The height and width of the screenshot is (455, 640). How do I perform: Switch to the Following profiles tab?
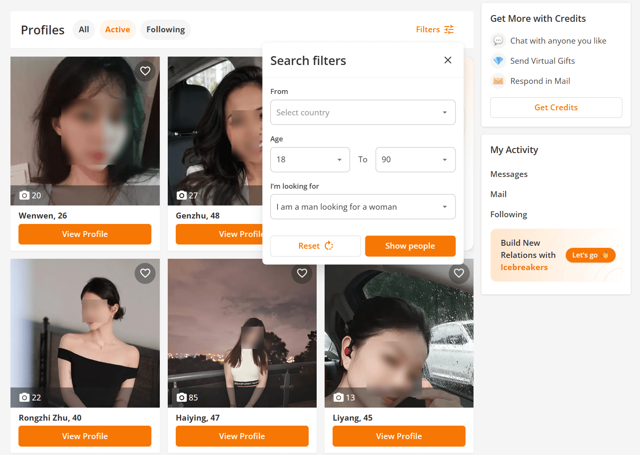166,30
